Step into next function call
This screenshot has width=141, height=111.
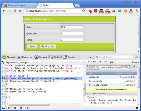pyautogui.click(x=100, y=62)
